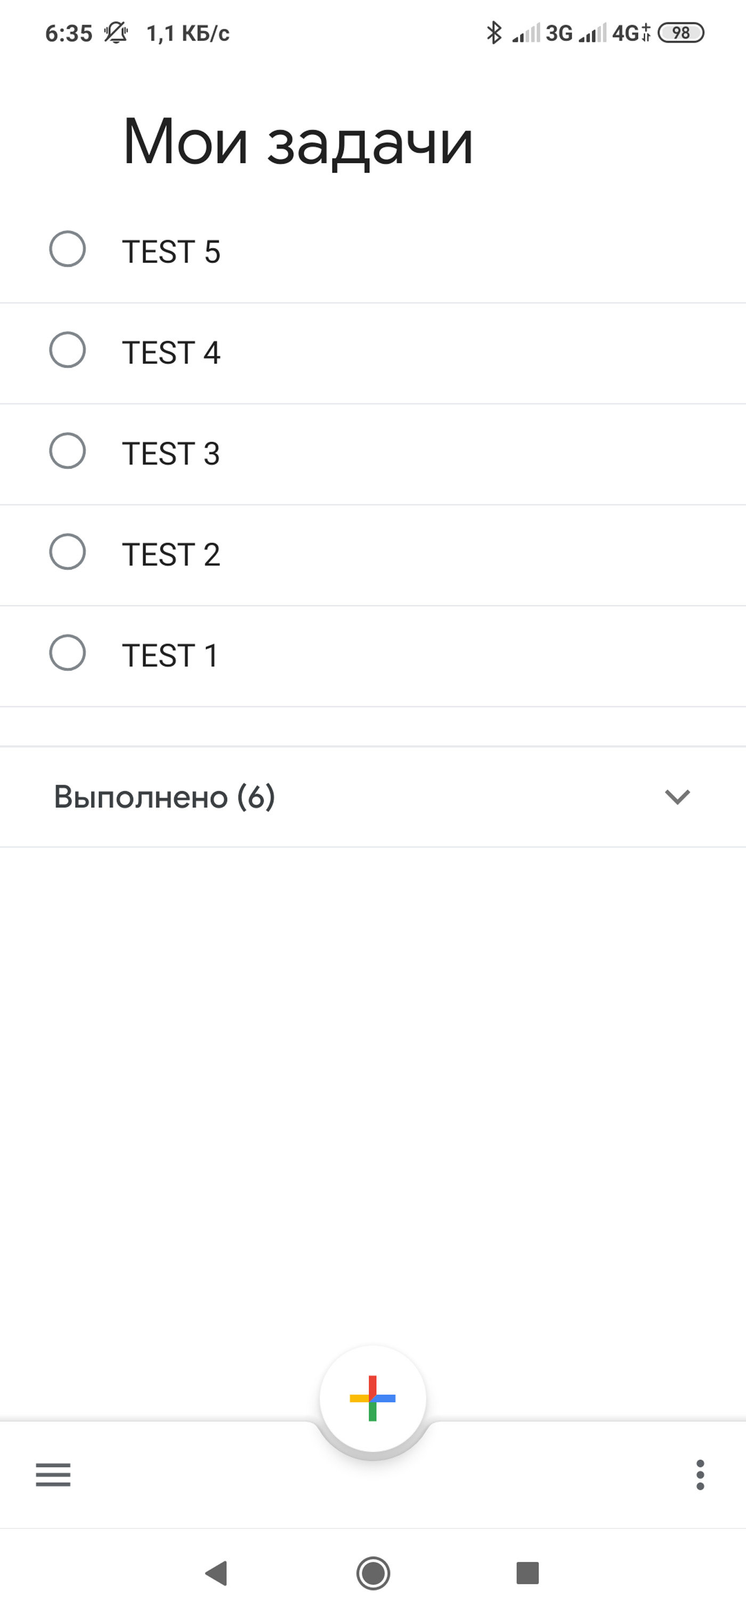Tap the Мои задачи list title
The image size is (746, 1618).
[298, 142]
